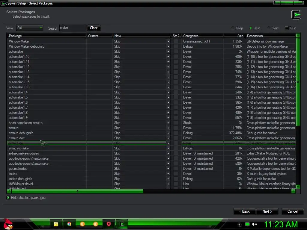Open New dropdown for automake1.16
Viewport: 307px width, 230px height.
(x=168, y=87)
